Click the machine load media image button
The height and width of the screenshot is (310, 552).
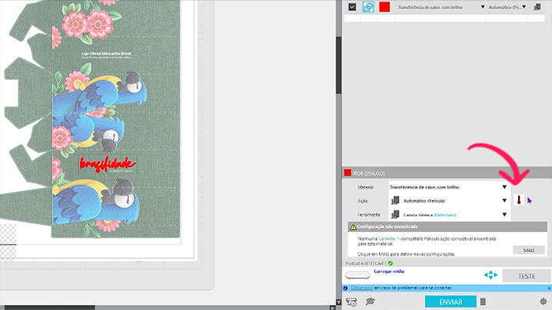point(357,275)
